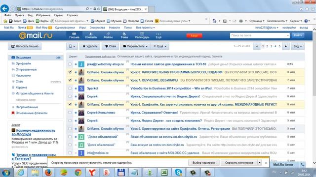Expand the Ещё actions dropdown in the toolbar
Viewport: 316px width, 177px height.
[x=160, y=46]
